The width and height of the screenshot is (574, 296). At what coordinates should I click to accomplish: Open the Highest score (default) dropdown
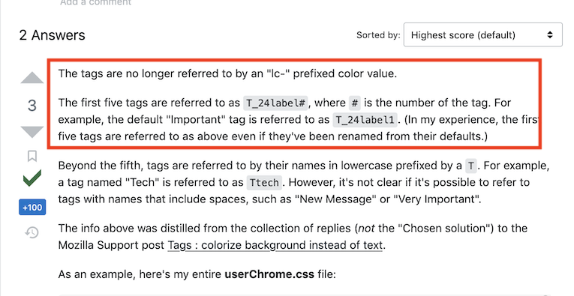coord(483,34)
